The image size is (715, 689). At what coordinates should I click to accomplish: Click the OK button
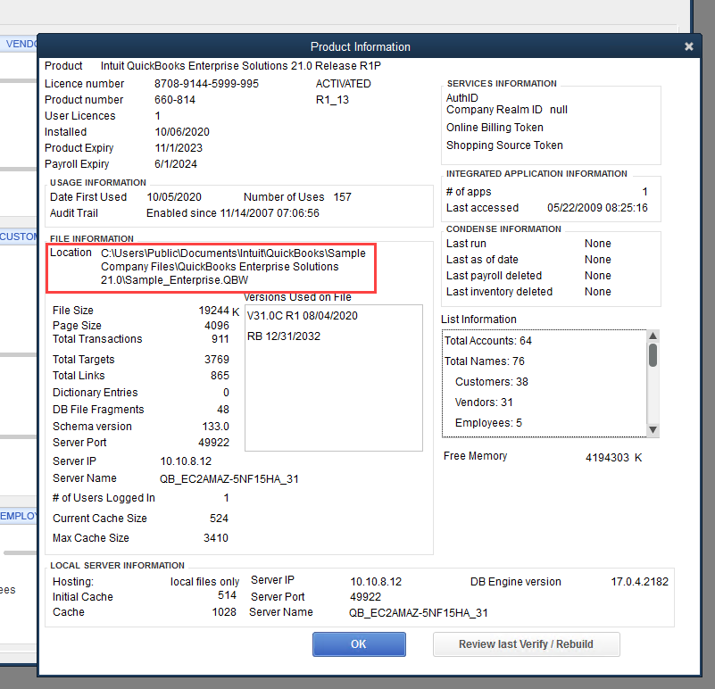pos(359,643)
